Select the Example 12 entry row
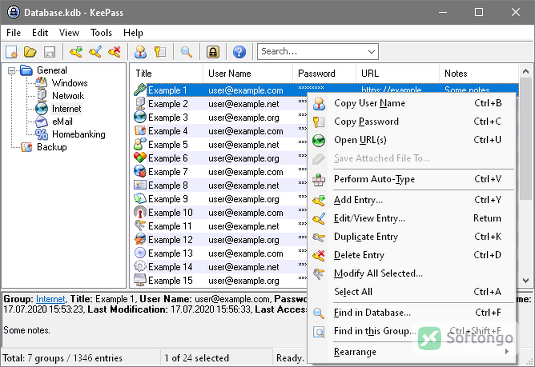Image resolution: width=535 pixels, height=367 pixels. pos(220,240)
